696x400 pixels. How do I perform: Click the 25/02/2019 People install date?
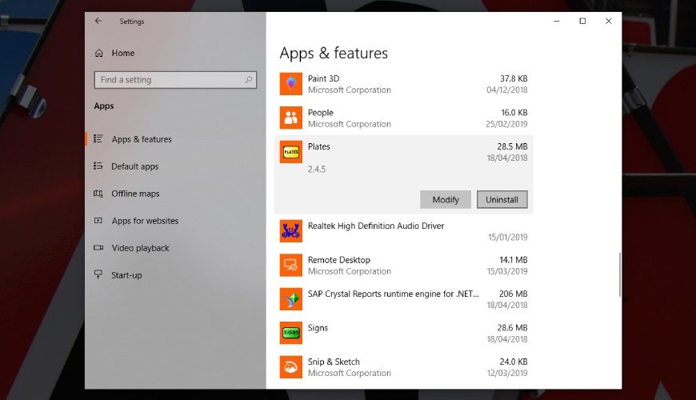[x=506, y=124]
